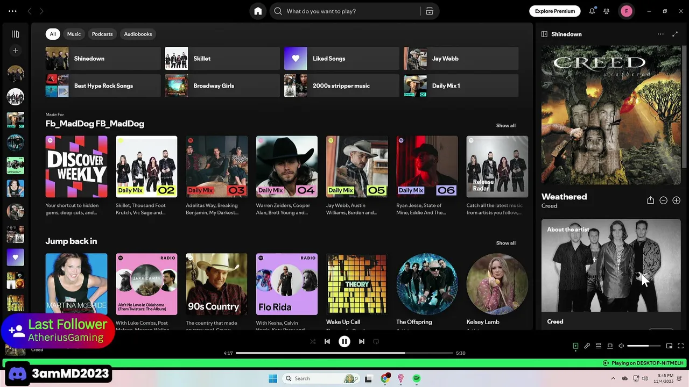689x387 pixels.
Task: Select the Music filter chip
Action: (x=74, y=34)
